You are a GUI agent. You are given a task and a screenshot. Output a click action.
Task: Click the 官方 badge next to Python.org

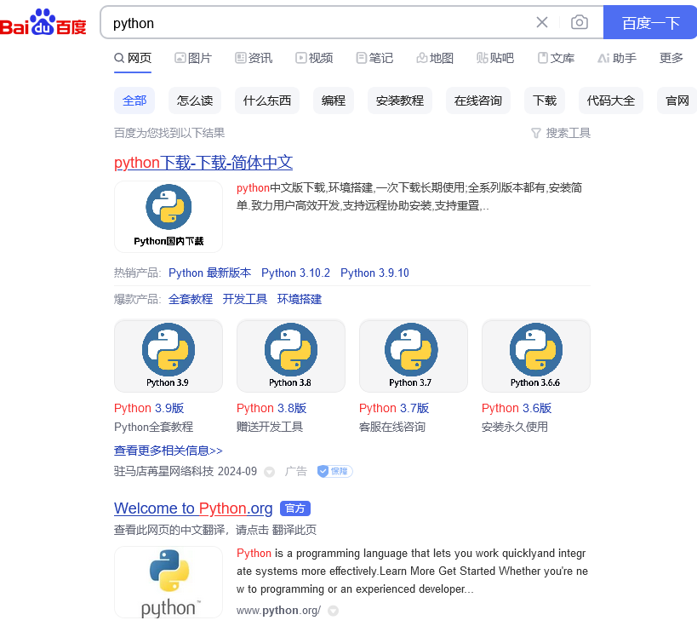coord(294,508)
